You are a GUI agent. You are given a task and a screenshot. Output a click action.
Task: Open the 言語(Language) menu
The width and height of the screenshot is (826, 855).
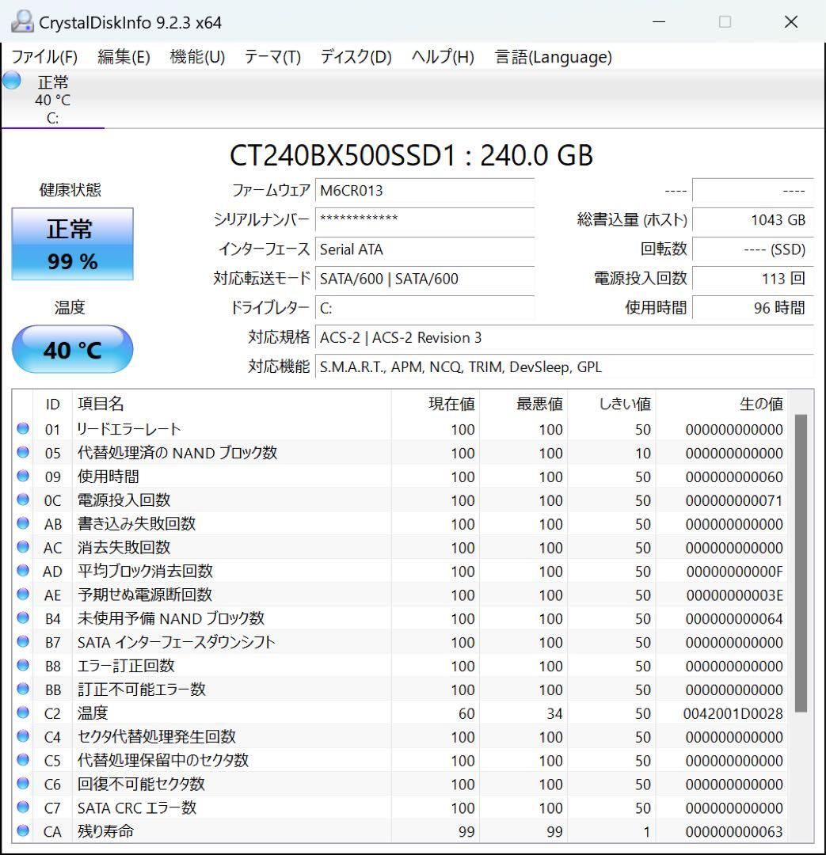point(552,57)
